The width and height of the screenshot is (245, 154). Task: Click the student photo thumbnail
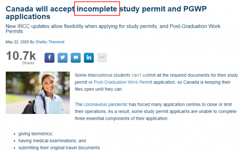click(38, 93)
